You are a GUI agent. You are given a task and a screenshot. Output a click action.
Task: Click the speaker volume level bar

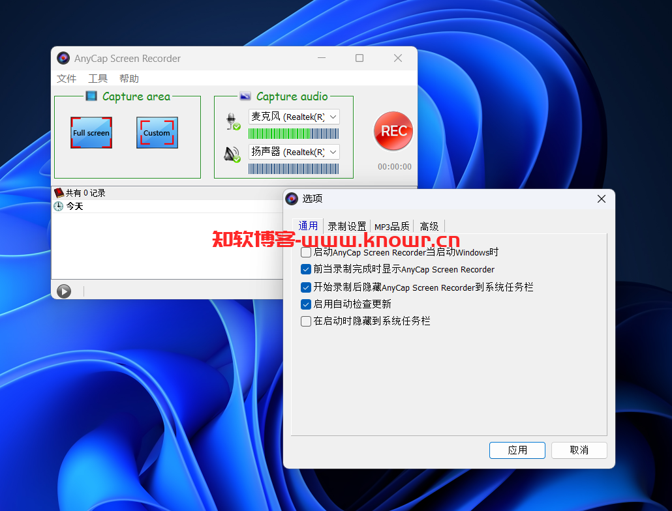(294, 169)
